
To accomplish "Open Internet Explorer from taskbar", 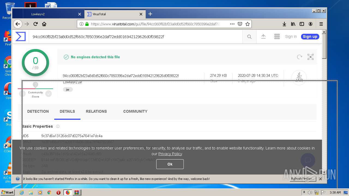I will click(x=22, y=192).
